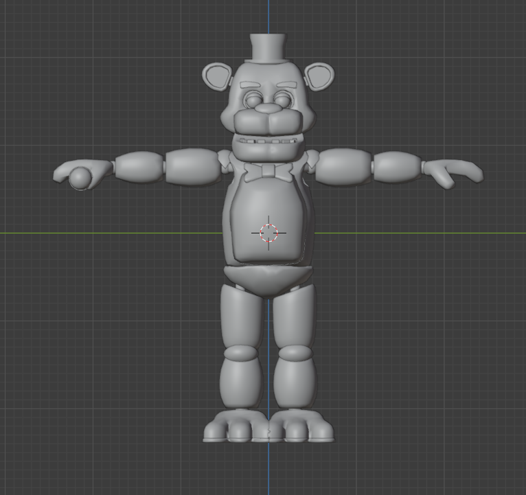Select the open hand without microphone
Viewport: 526px width, 495px height.
click(x=453, y=173)
